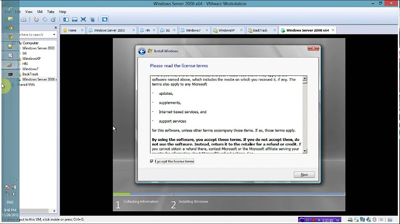Click the back arrow in Install Windows
Image resolution: width=400 pixels, height=224 pixels.
[142, 51]
